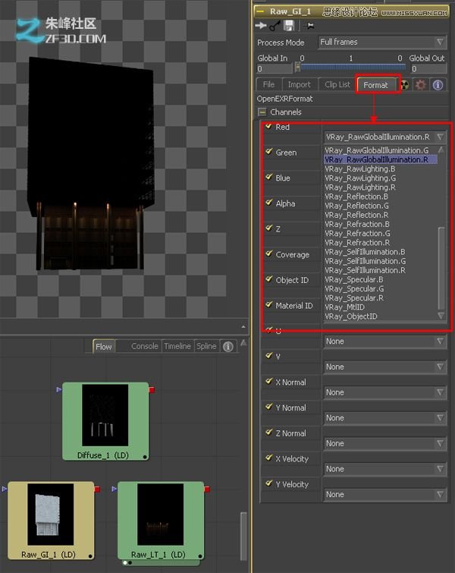Image resolution: width=455 pixels, height=573 pixels.
Task: Open the X Velocity None dropdown
Action: tap(385, 469)
